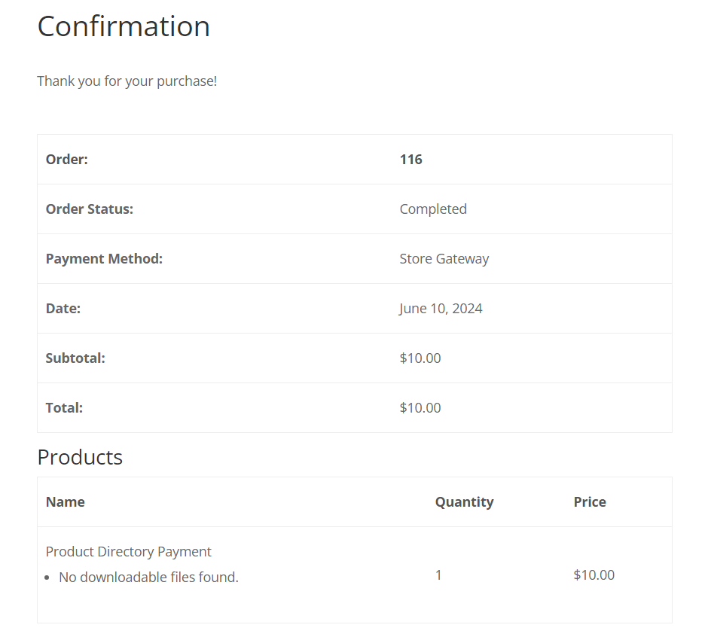The width and height of the screenshot is (708, 640).
Task: Click the Price column header
Action: click(x=590, y=502)
